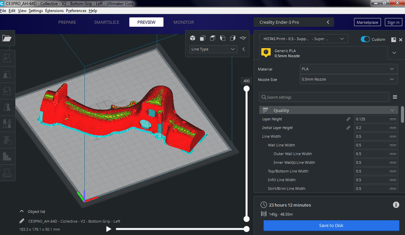This screenshot has height=235, width=405.
Task: Open the Nozzle Size dropdown
Action: tap(348, 79)
